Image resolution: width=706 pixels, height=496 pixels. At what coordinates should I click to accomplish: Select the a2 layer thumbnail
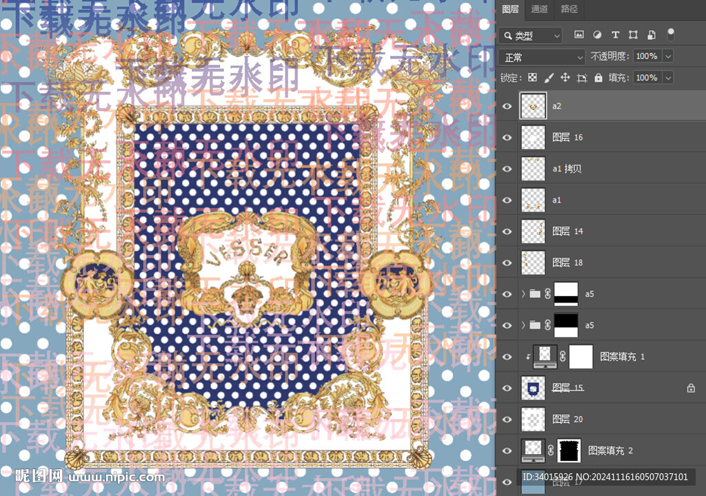click(533, 106)
